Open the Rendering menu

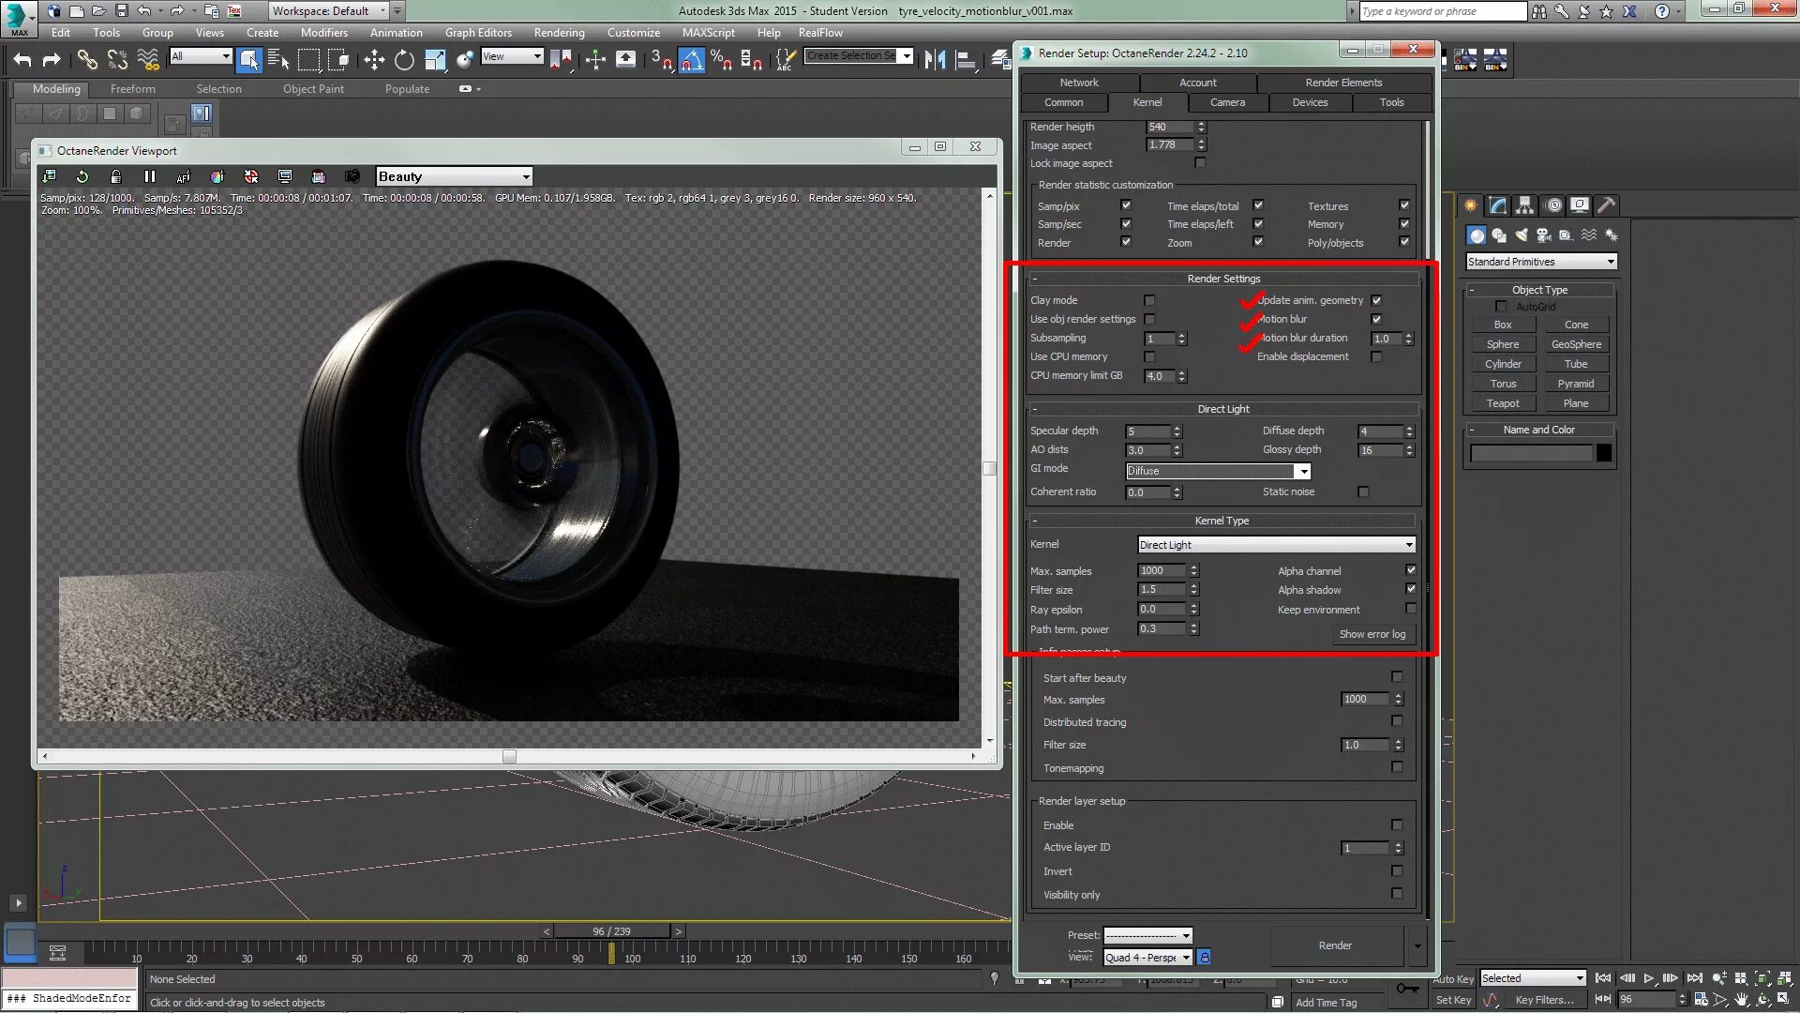click(559, 33)
